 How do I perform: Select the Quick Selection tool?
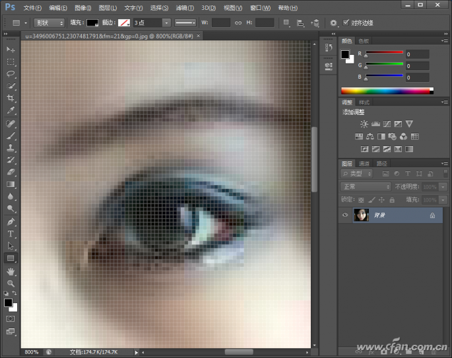tap(11, 86)
